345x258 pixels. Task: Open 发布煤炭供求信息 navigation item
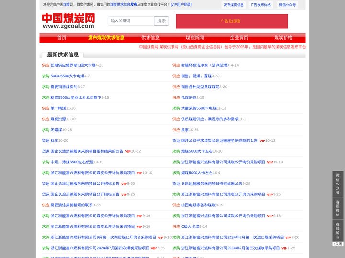click(106, 38)
